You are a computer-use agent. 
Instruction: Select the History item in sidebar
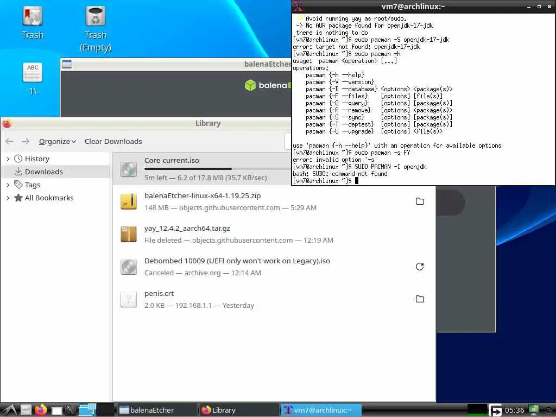(37, 159)
